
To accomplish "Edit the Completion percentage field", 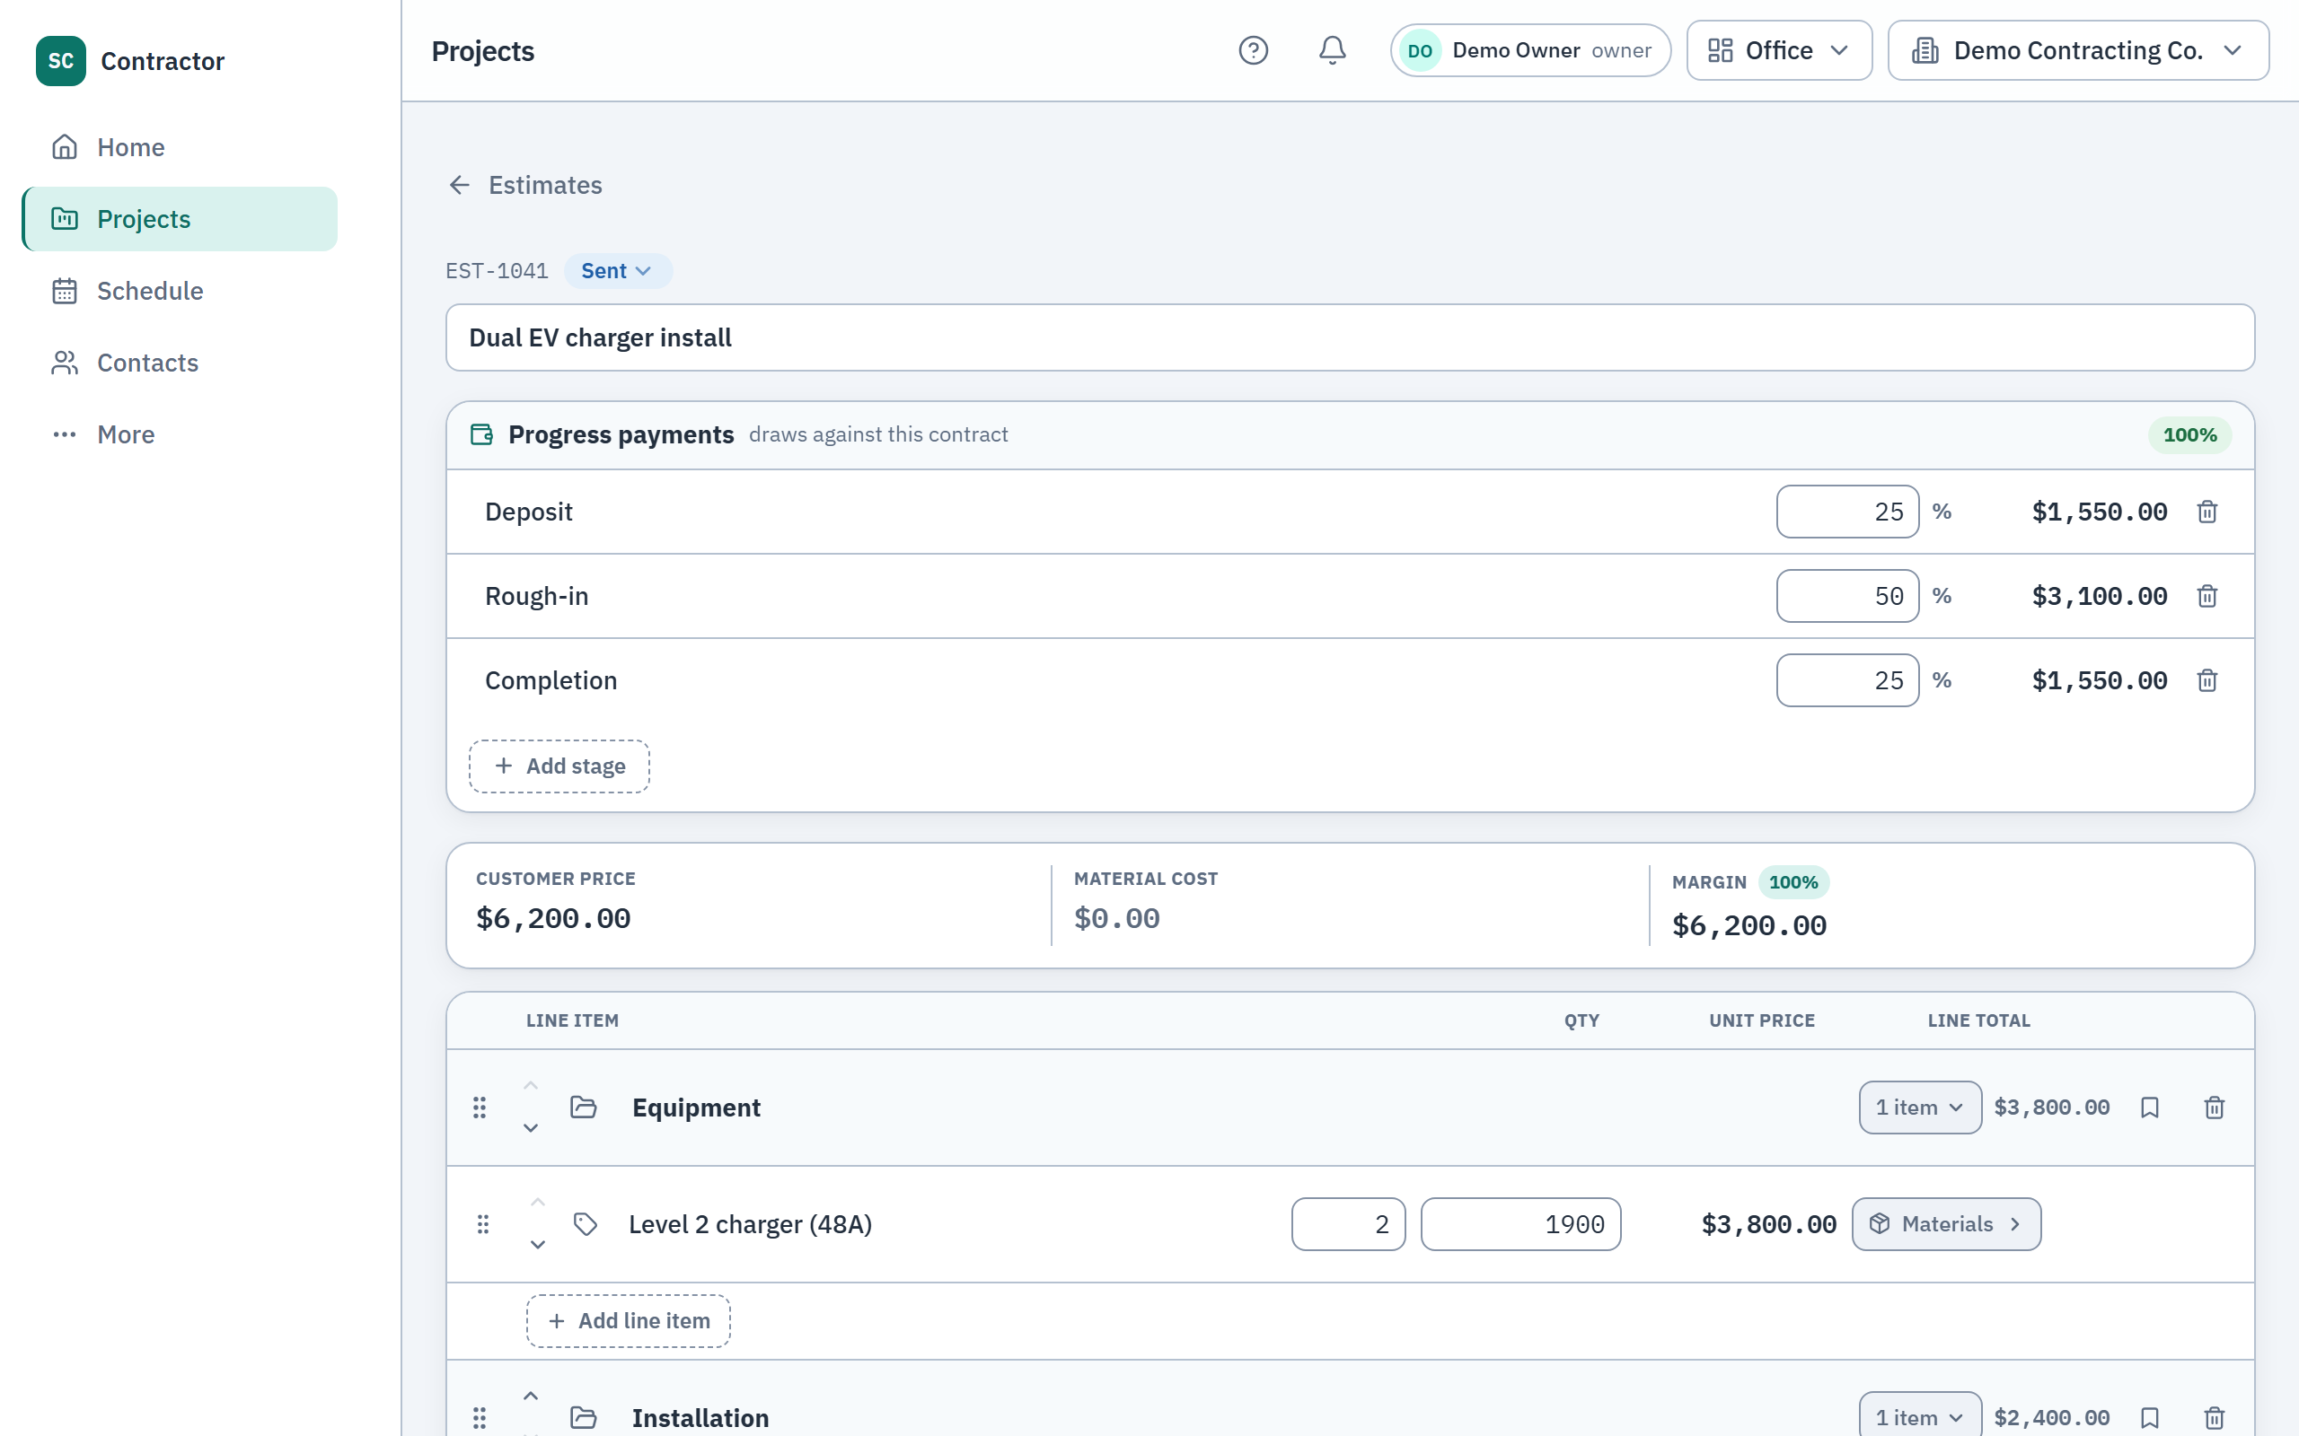I will pos(1848,681).
